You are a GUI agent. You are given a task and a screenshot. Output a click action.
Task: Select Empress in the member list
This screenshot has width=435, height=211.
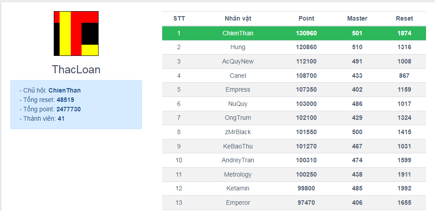238,89
